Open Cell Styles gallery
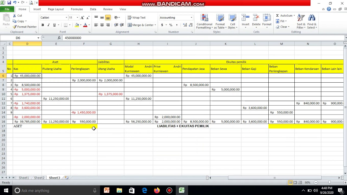Viewport: 347px width, 195px height. tap(232, 21)
